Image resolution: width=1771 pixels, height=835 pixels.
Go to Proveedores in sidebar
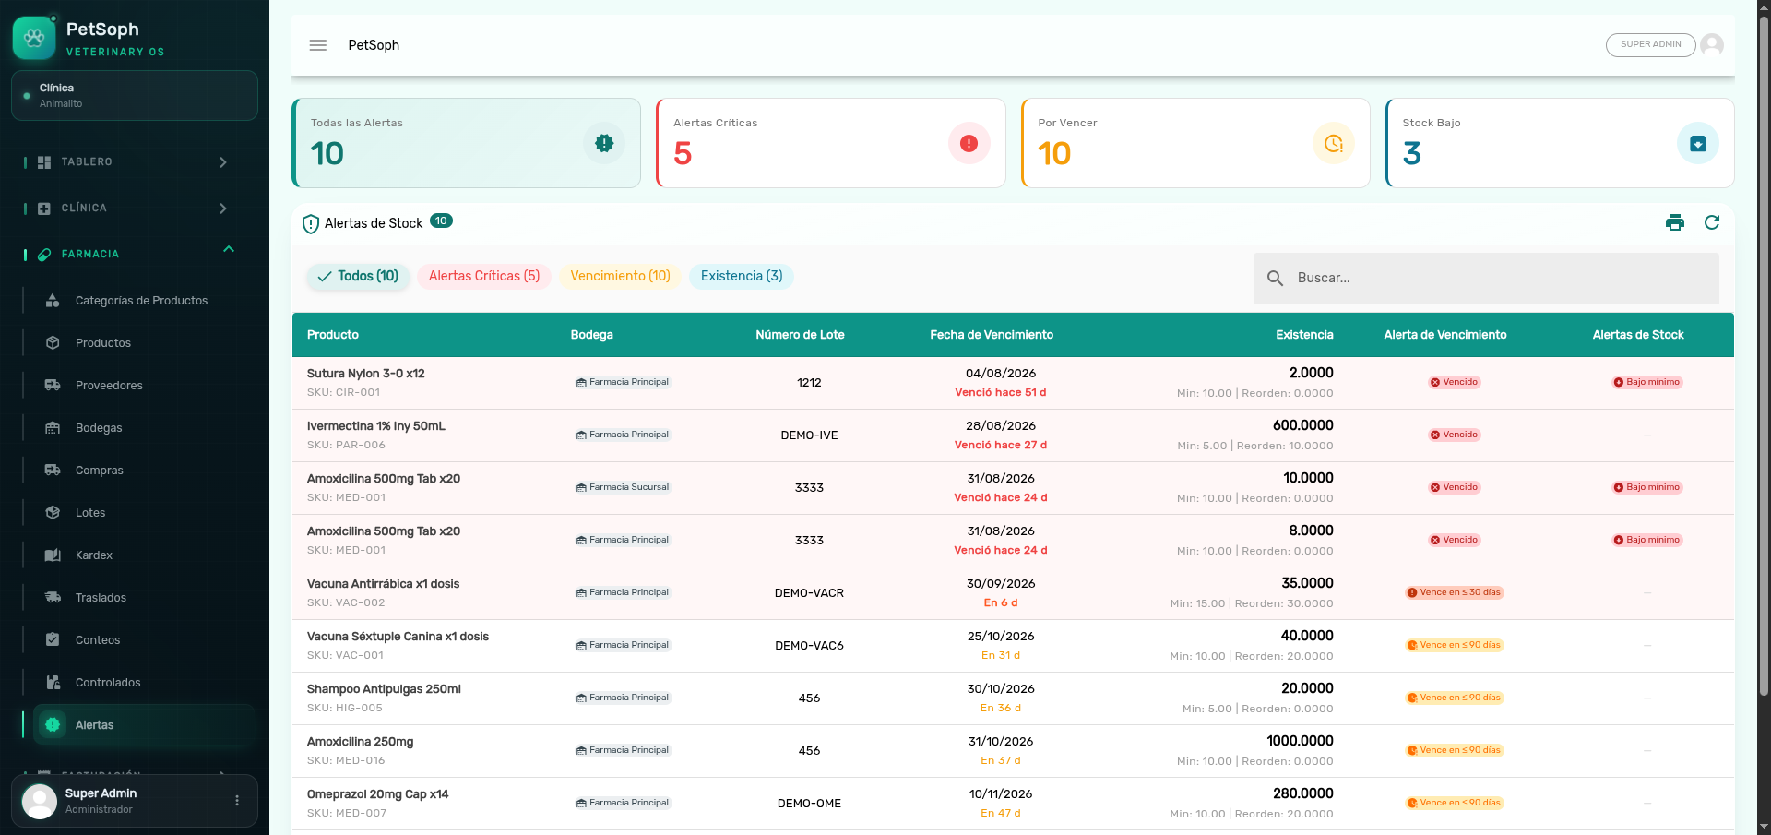[109, 386]
